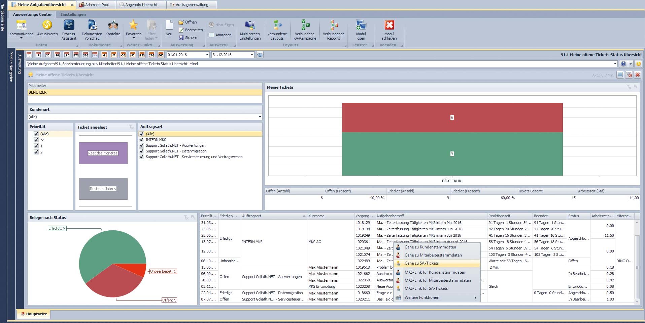Viewport: 645px width, 323px height.
Task: Uncheck Support Goliath.NET - Datenmigration checkbox
Action: (142, 151)
